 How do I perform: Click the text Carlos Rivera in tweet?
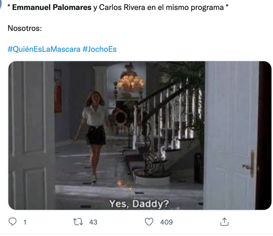pyautogui.click(x=122, y=7)
